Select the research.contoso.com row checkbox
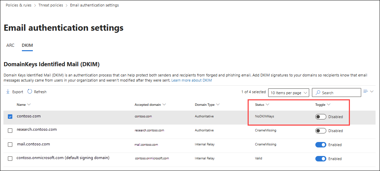Viewport: 380px width, 171px height. click(10, 130)
